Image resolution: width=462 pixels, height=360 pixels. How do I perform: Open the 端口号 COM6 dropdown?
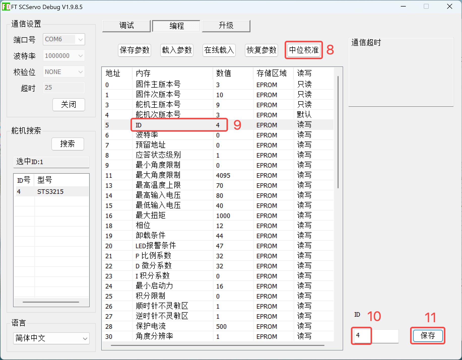coord(64,39)
